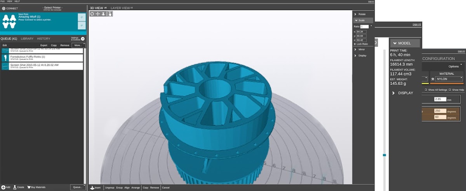This screenshot has width=466, height=191.
Task: Switch to the QUEUE (41) tab
Action: tap(9, 39)
